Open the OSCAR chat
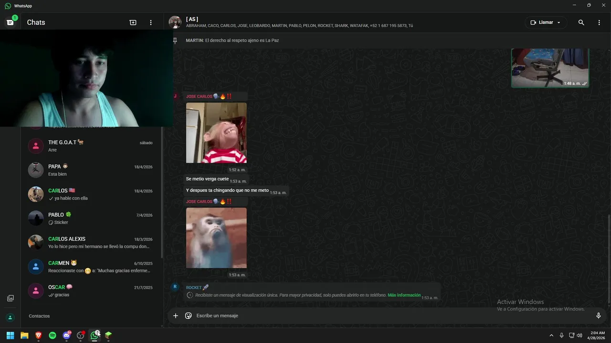The height and width of the screenshot is (343, 611). click(x=91, y=291)
